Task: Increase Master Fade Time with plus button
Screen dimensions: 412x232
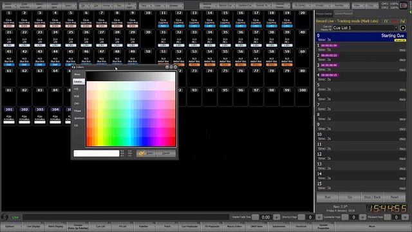Action: pos(276,217)
